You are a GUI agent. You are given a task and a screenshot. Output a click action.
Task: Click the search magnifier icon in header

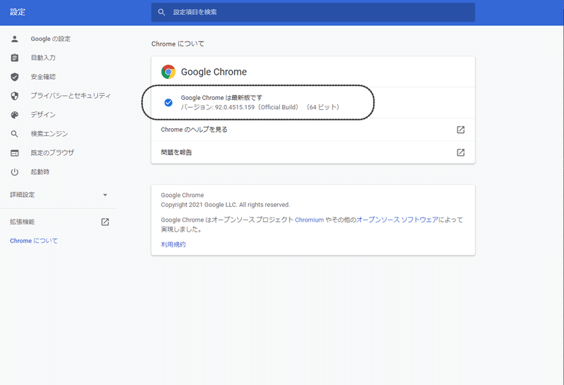[161, 12]
